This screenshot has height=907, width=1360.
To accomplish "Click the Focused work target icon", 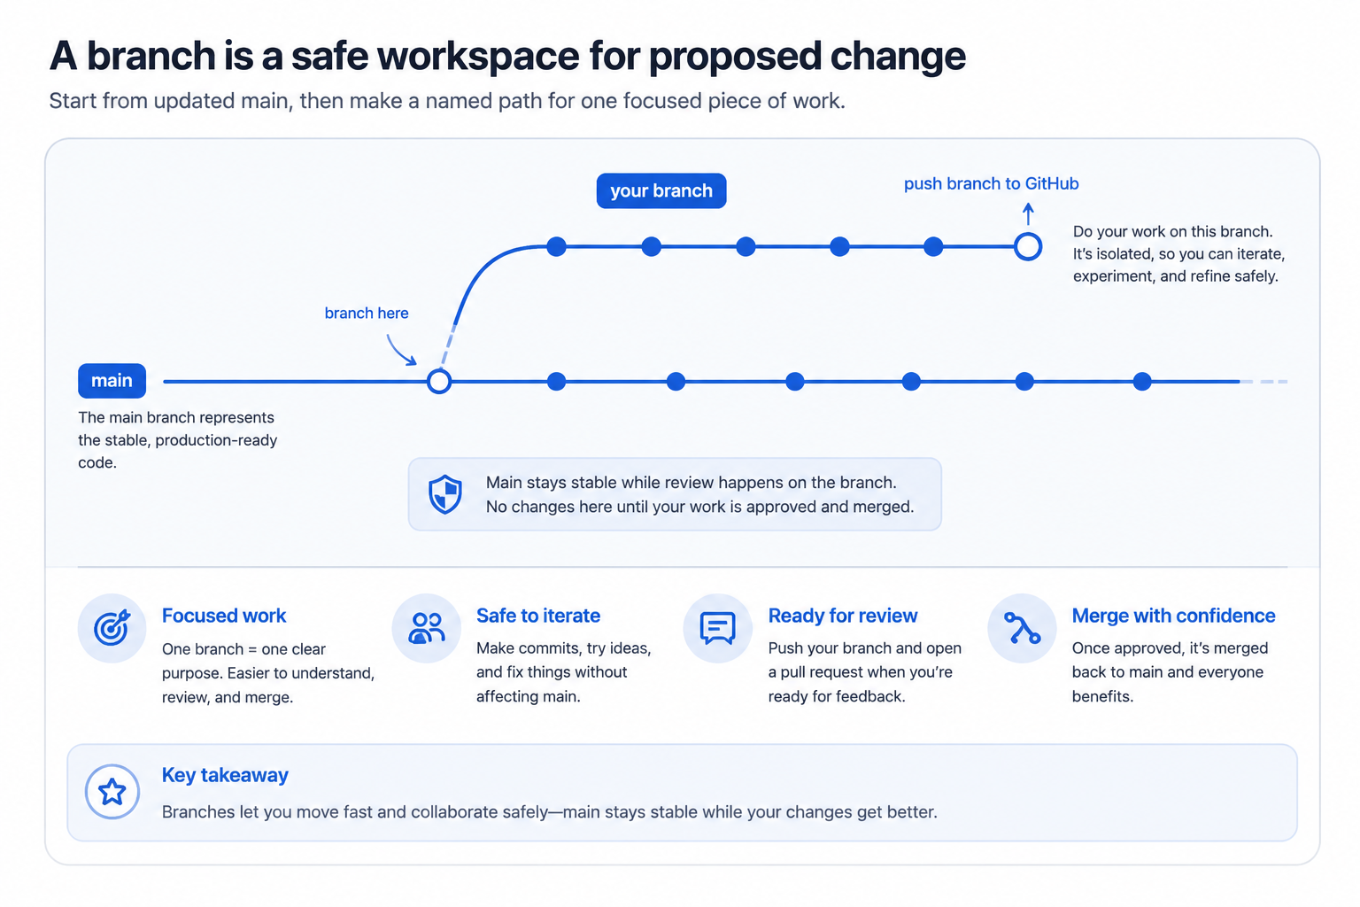I will [x=112, y=628].
